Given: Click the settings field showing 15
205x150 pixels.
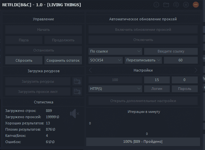Looking at the screenshot, I should point(157,80).
